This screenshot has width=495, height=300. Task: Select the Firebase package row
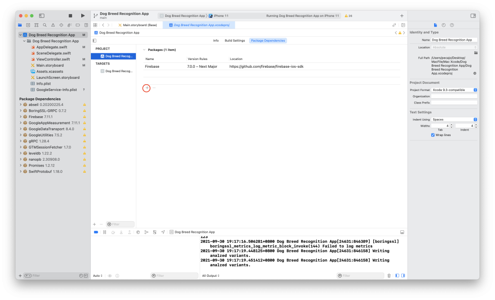coord(272,66)
